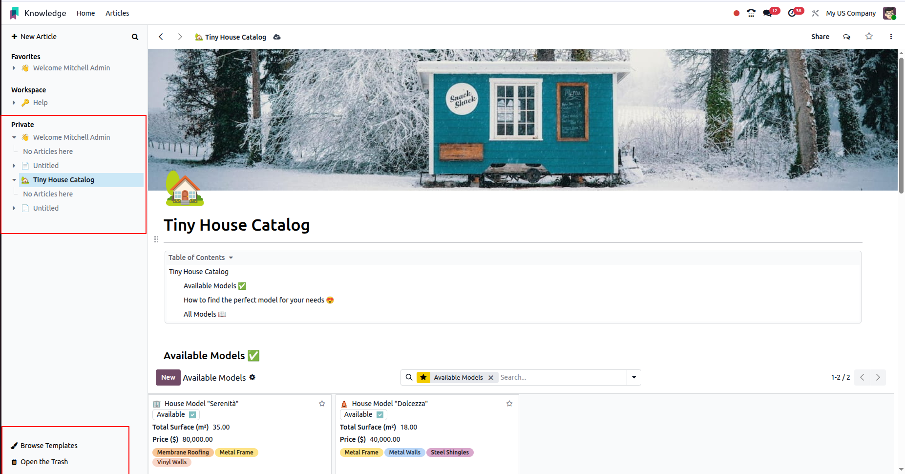
Task: Open the Help article in Workspace
Action: click(x=40, y=103)
